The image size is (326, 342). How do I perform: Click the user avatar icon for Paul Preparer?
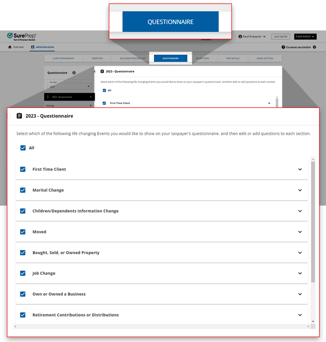[x=240, y=37]
